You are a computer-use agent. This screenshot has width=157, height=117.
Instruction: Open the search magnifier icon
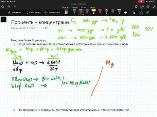[3, 7]
